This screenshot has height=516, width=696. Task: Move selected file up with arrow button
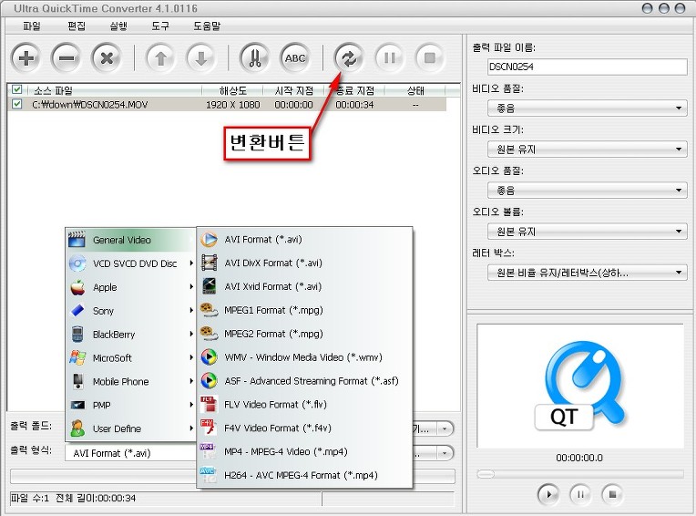tap(160, 57)
